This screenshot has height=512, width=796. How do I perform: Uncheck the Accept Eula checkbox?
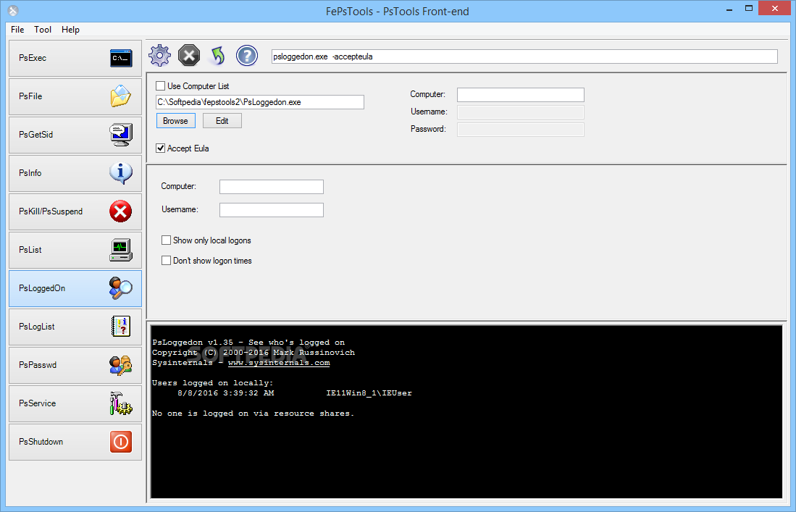(x=160, y=148)
